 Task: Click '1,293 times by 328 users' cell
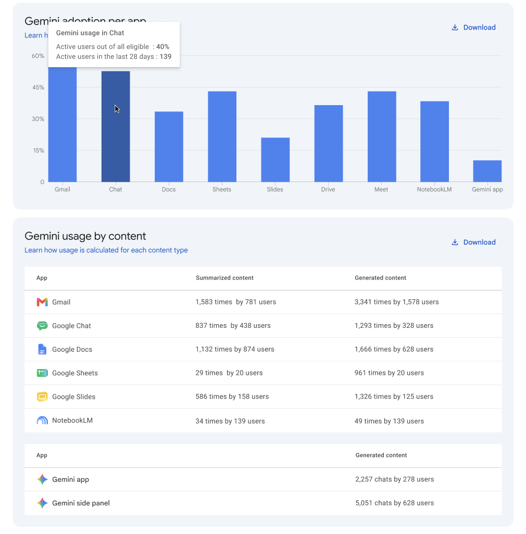(394, 326)
